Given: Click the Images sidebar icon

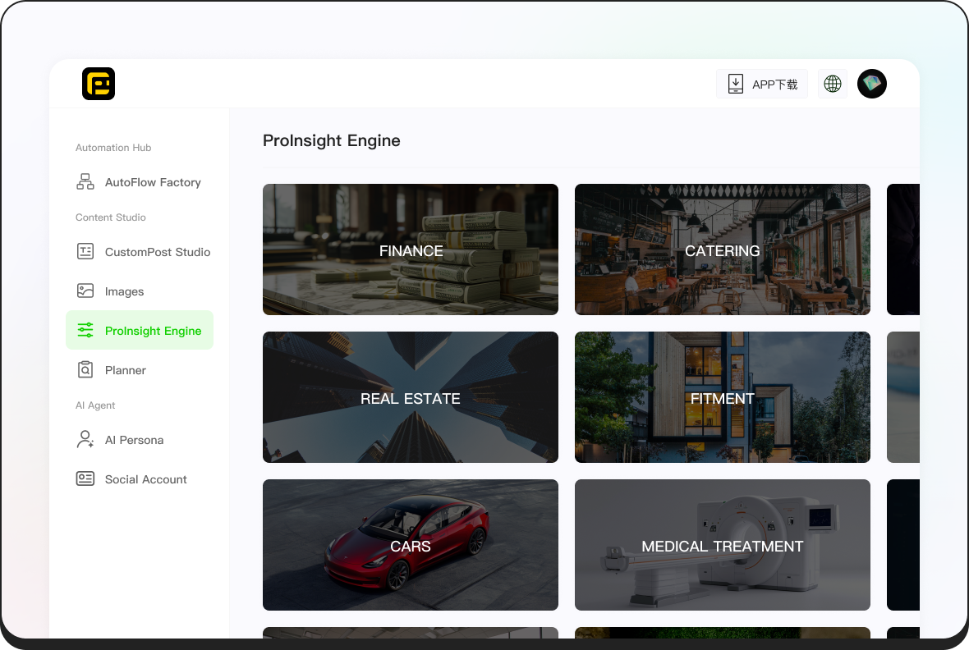Looking at the screenshot, I should tap(85, 291).
